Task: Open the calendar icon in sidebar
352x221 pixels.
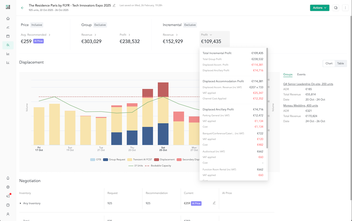Action: (8, 36)
